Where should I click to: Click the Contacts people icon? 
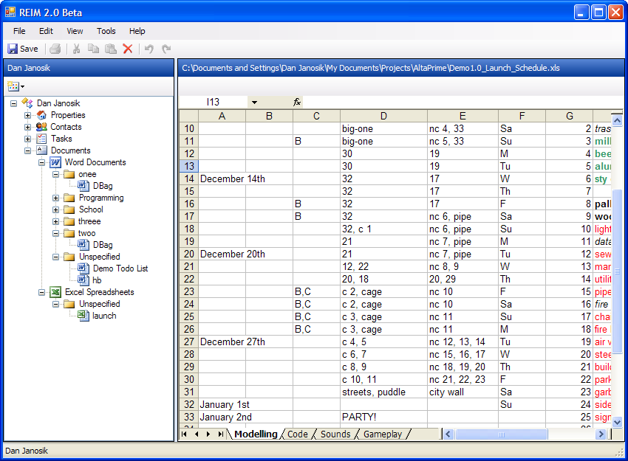(41, 127)
